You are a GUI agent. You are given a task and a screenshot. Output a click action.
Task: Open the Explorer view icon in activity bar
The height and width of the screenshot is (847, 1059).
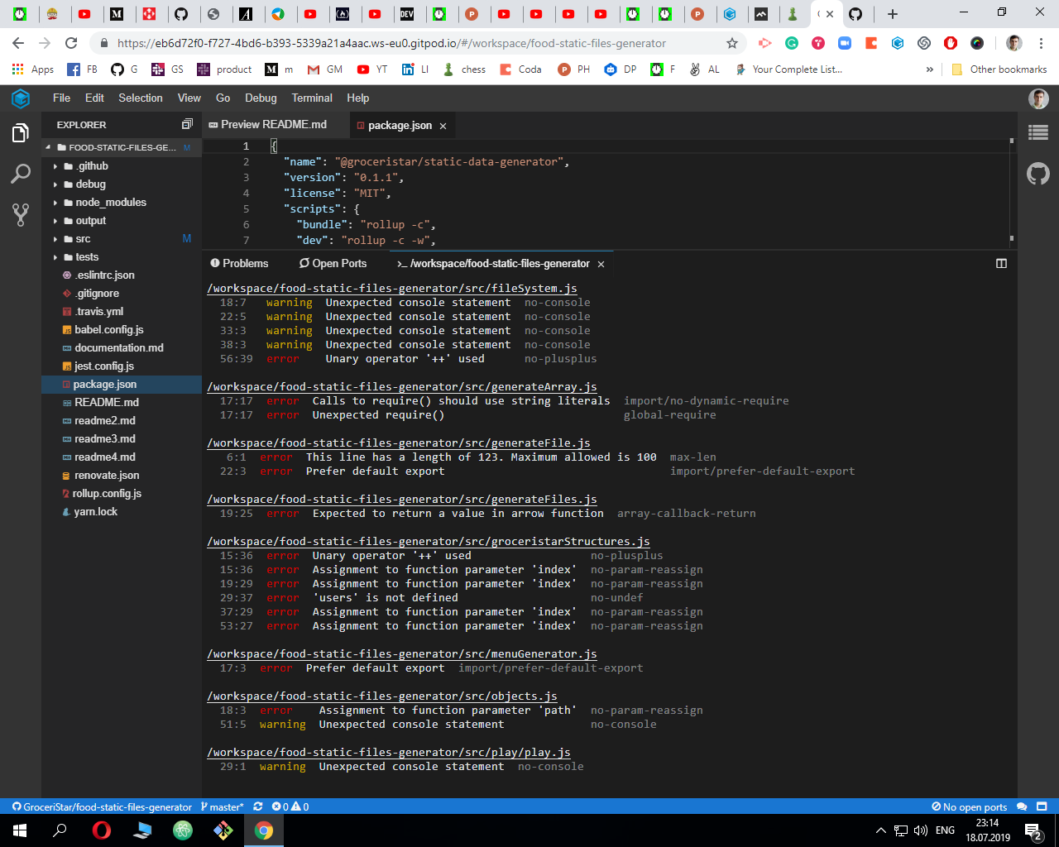click(x=21, y=133)
